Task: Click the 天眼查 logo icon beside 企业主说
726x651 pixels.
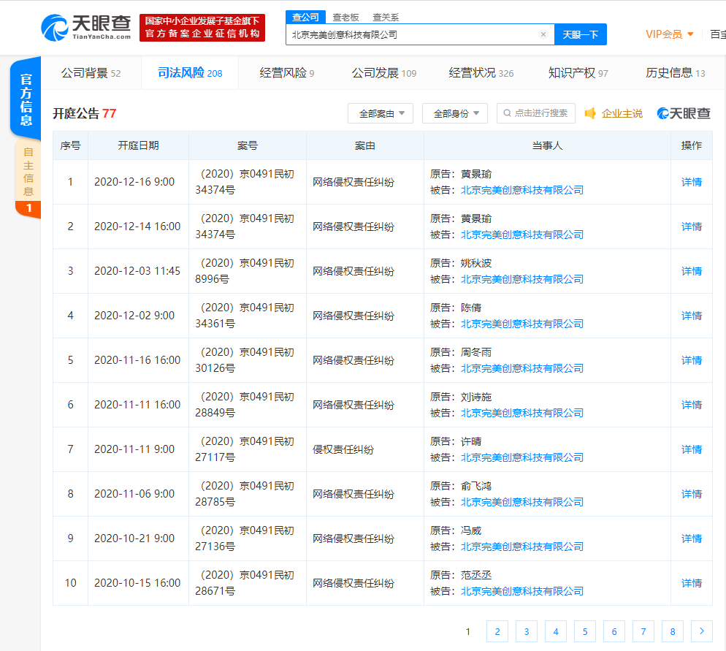Action: [x=663, y=113]
